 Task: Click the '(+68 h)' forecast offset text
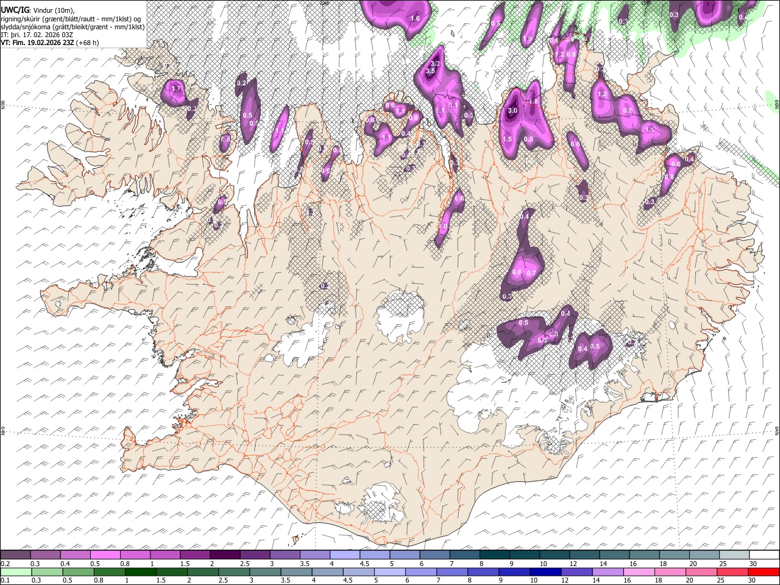coord(88,43)
